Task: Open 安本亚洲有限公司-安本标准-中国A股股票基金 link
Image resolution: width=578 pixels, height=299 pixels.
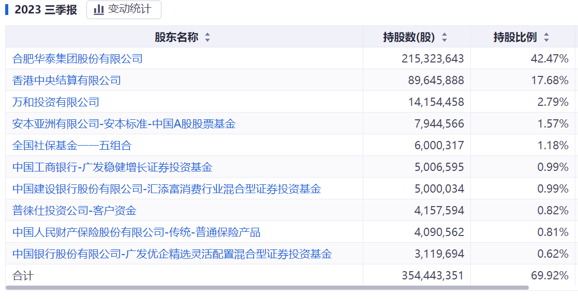Action: [124, 124]
